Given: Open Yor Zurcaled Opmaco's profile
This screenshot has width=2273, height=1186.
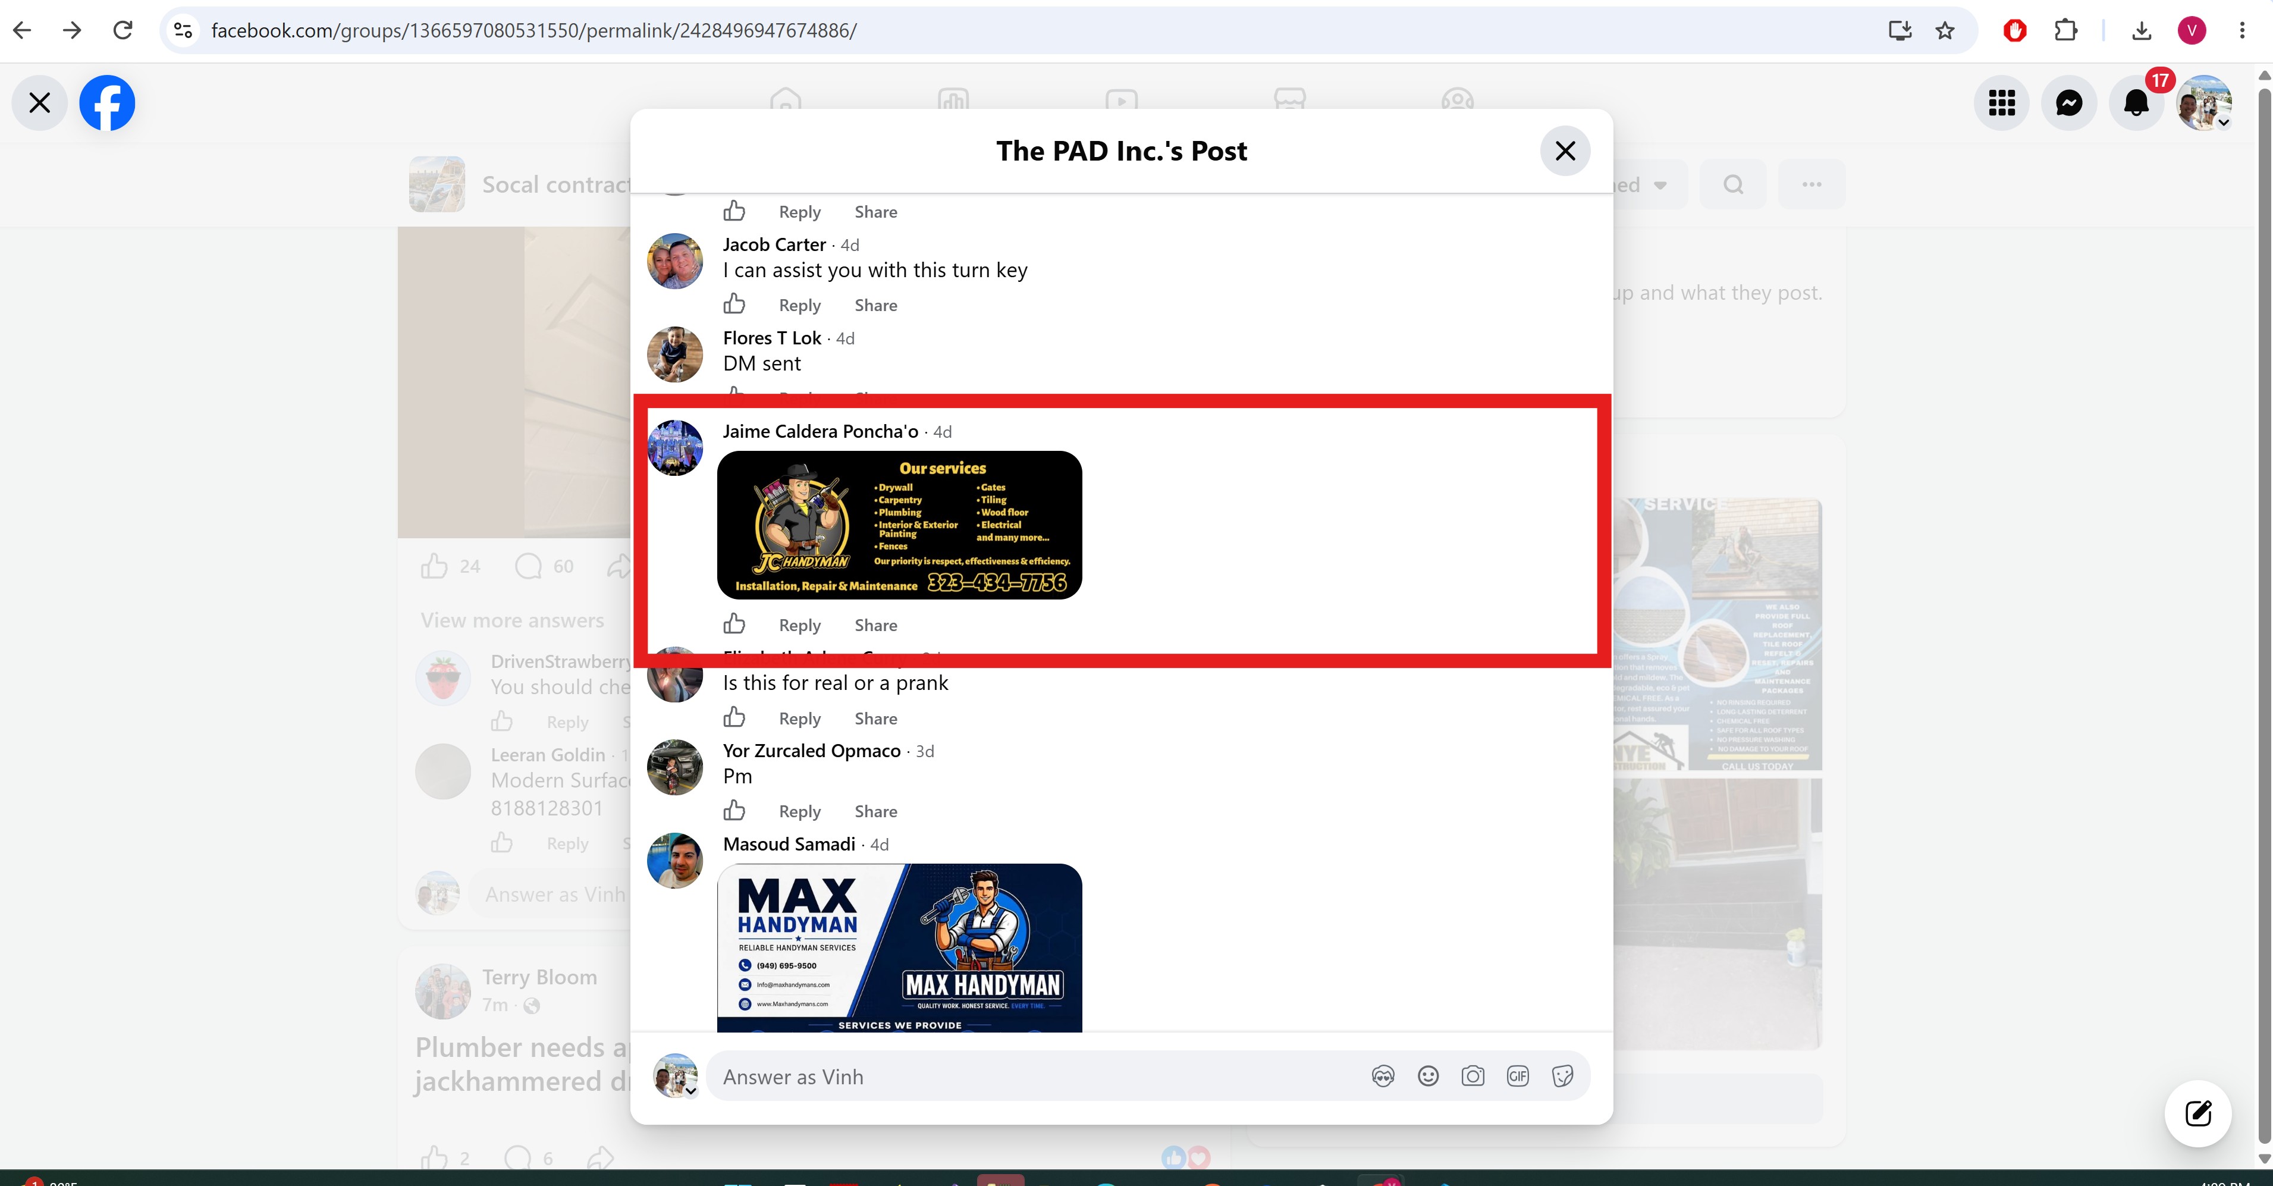Looking at the screenshot, I should (x=812, y=751).
